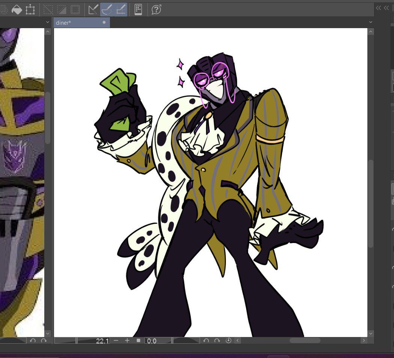Select the paint bucket fill tool

pos(17,9)
